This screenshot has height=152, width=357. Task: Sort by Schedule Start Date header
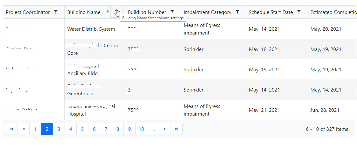(x=271, y=12)
